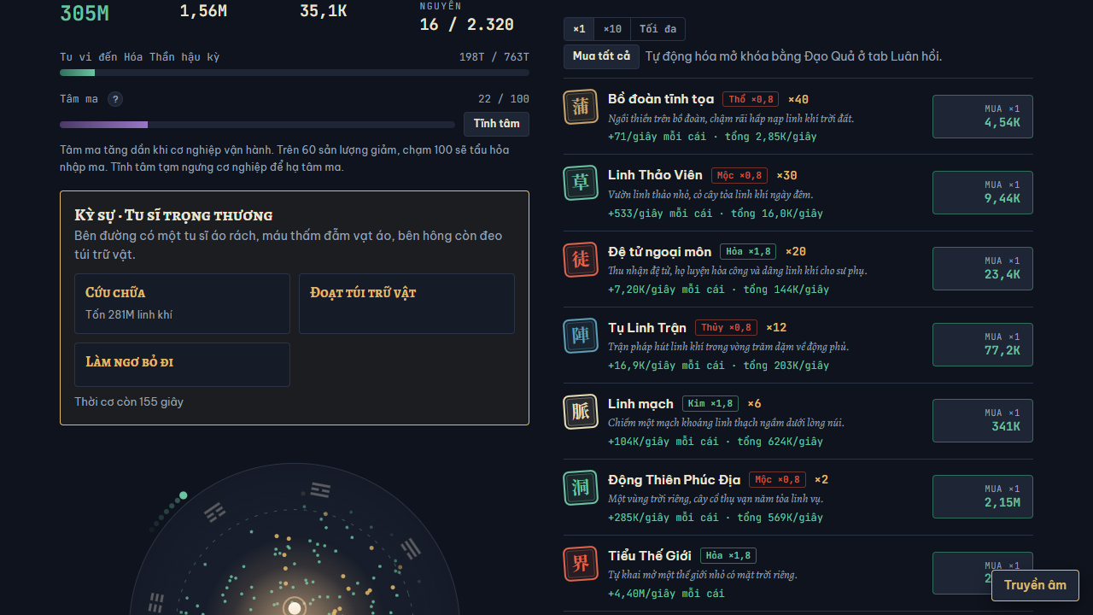
Task: Click the Hỏa ×1,8 tag on Đệ tử ngoại môn
Action: (x=748, y=251)
